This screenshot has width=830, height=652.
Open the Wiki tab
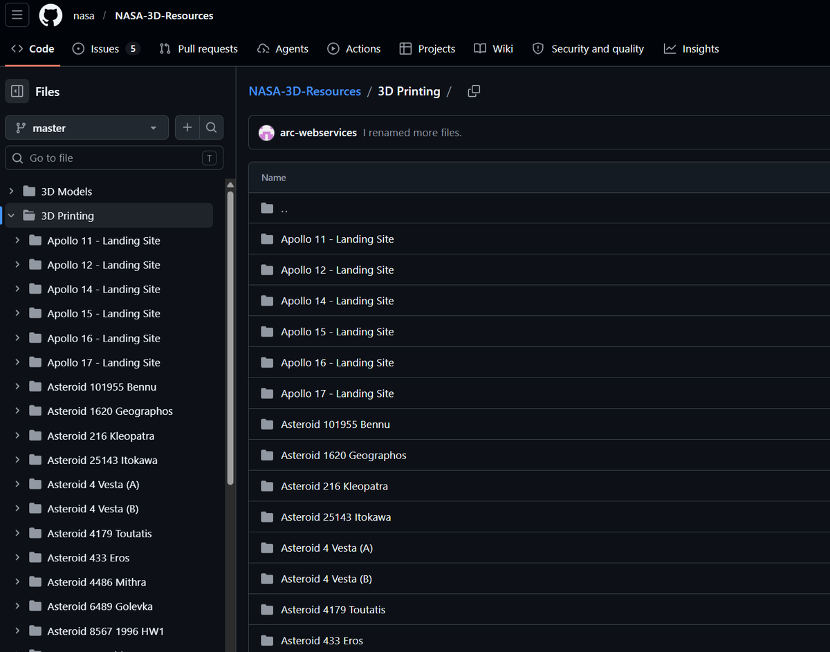click(494, 49)
